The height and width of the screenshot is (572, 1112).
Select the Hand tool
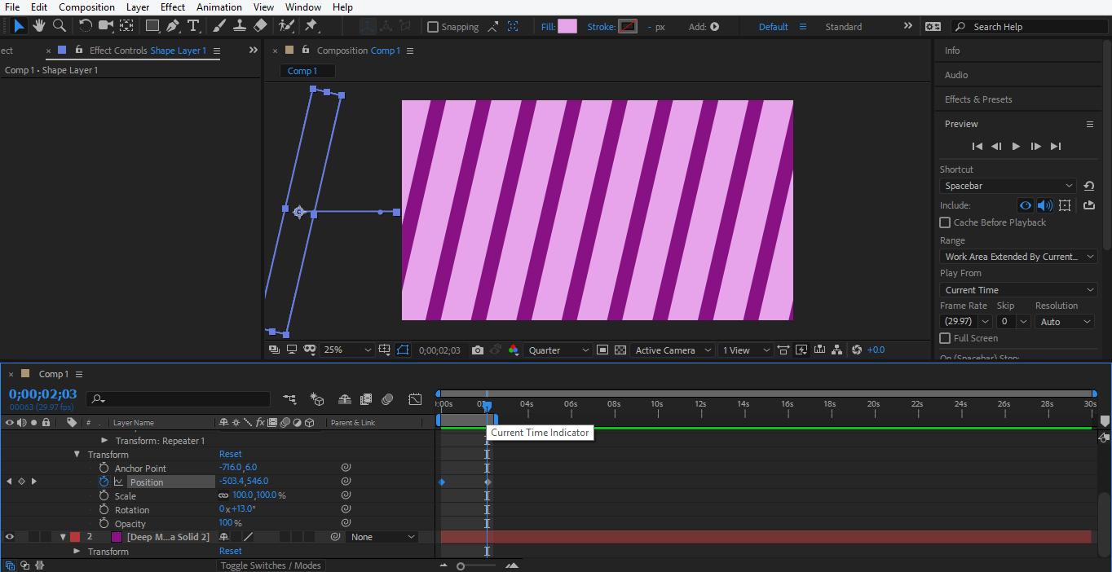click(39, 26)
